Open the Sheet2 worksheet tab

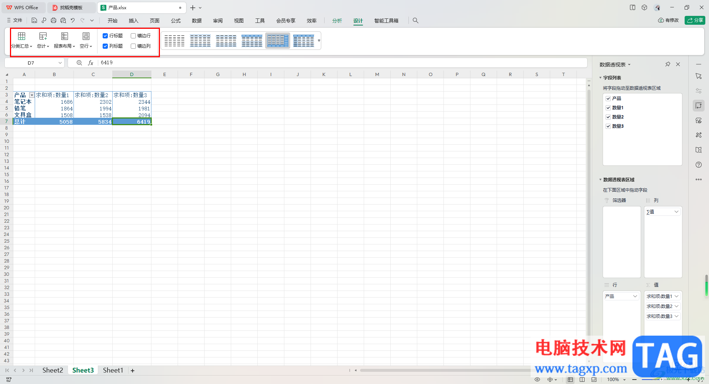(52, 370)
